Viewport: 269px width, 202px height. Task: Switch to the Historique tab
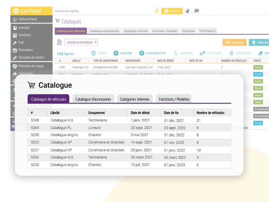188,31
